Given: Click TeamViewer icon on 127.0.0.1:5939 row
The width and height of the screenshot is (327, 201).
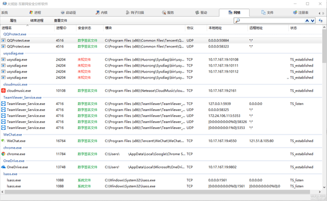Looking at the screenshot, I should coord(3,103).
